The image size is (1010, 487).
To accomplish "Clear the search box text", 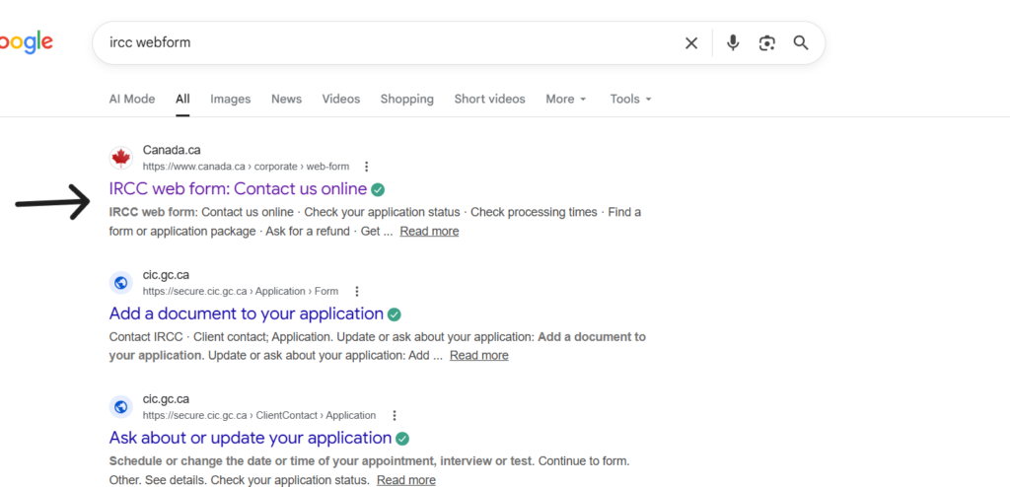I will (x=691, y=43).
